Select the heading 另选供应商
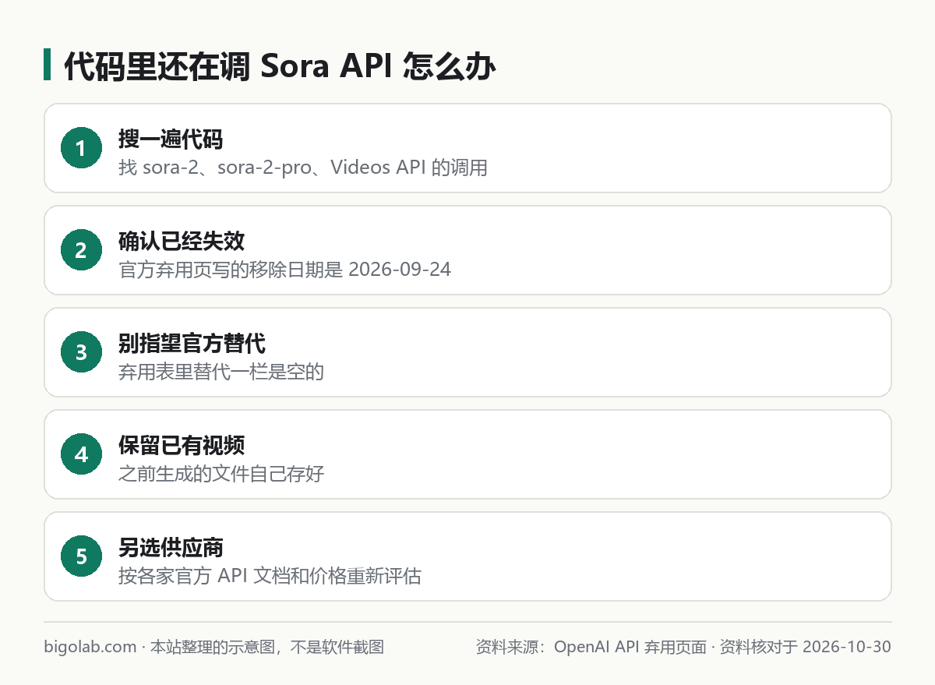 pyautogui.click(x=171, y=548)
